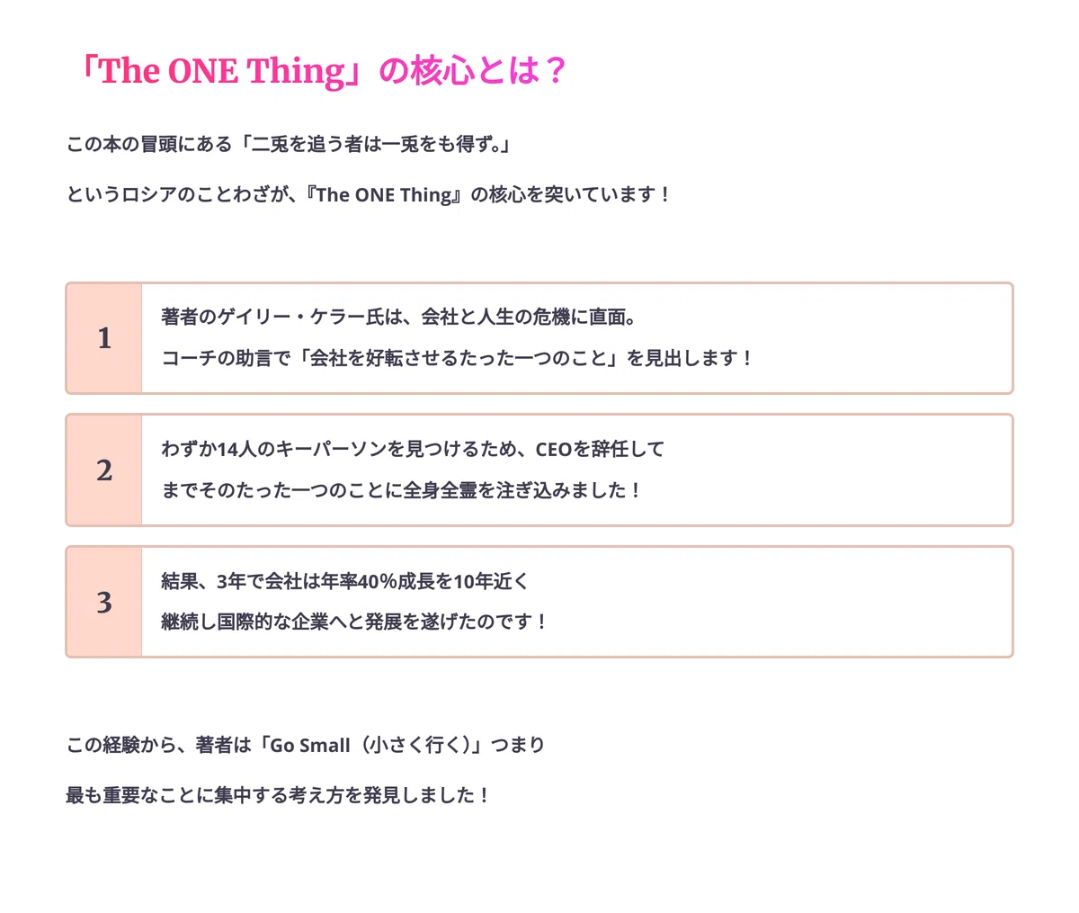The width and height of the screenshot is (1079, 913).
Task: Click the pink heading 「The ONE Thing」の核心とは？
Action: [x=323, y=71]
